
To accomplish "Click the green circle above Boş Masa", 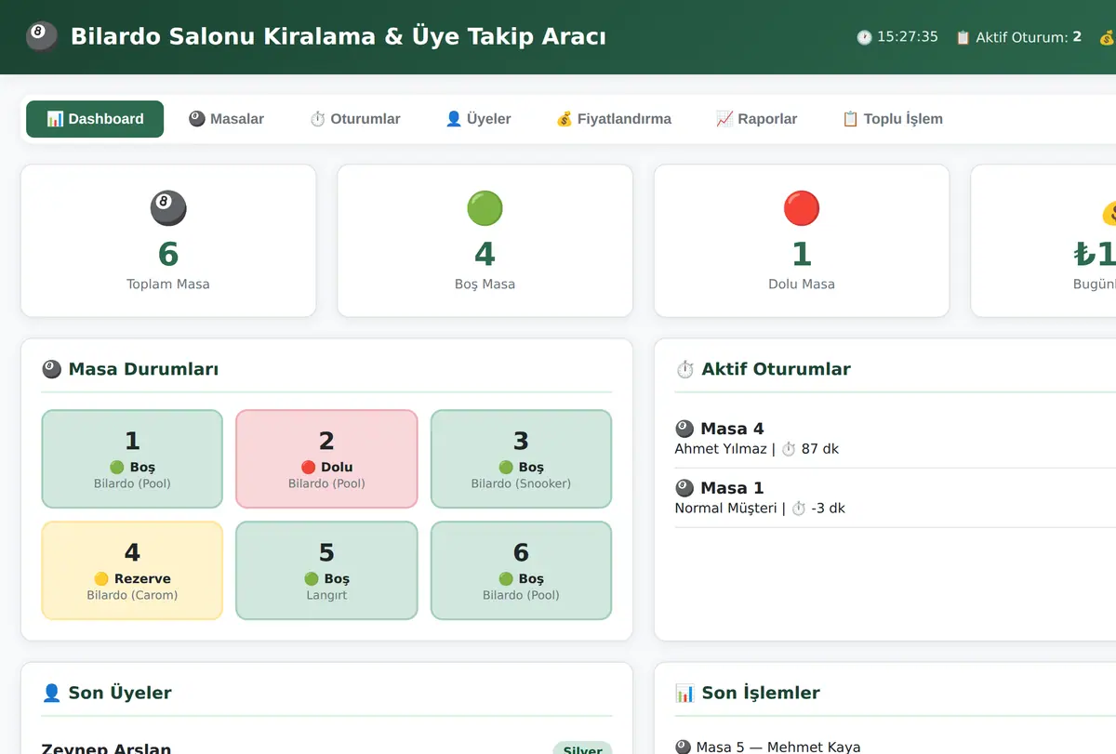I will click(485, 208).
